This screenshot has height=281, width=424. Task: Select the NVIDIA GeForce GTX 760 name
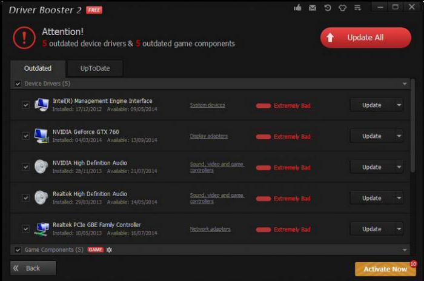pos(86,132)
